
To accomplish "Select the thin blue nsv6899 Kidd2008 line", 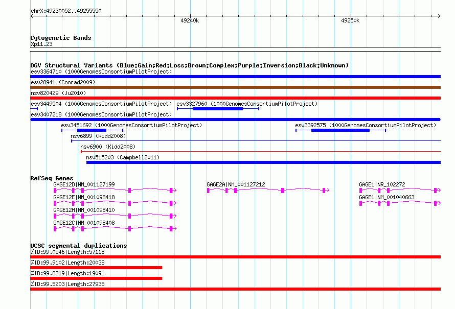I will click(x=256, y=141).
